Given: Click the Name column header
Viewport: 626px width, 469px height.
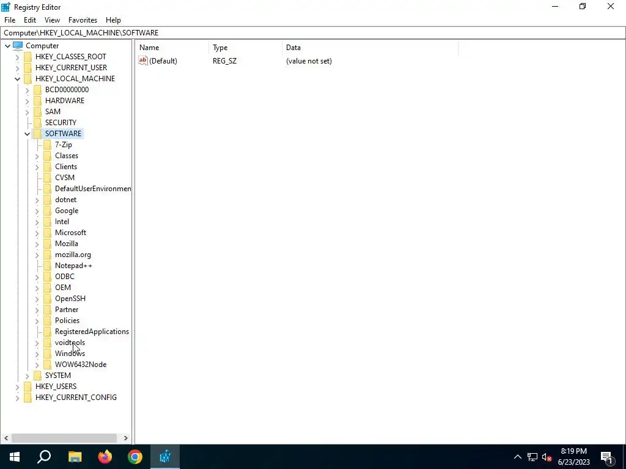Looking at the screenshot, I should (172, 48).
